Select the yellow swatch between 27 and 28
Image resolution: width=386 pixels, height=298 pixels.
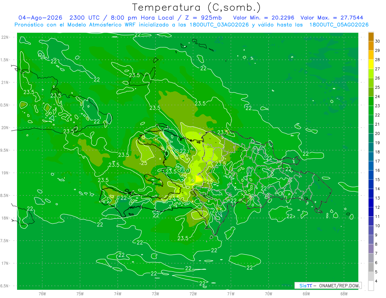371,64
